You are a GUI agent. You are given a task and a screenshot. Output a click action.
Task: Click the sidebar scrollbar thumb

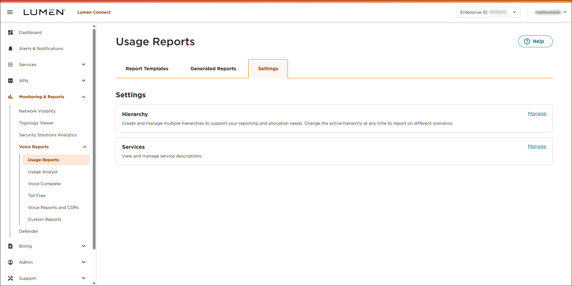pyautogui.click(x=94, y=139)
